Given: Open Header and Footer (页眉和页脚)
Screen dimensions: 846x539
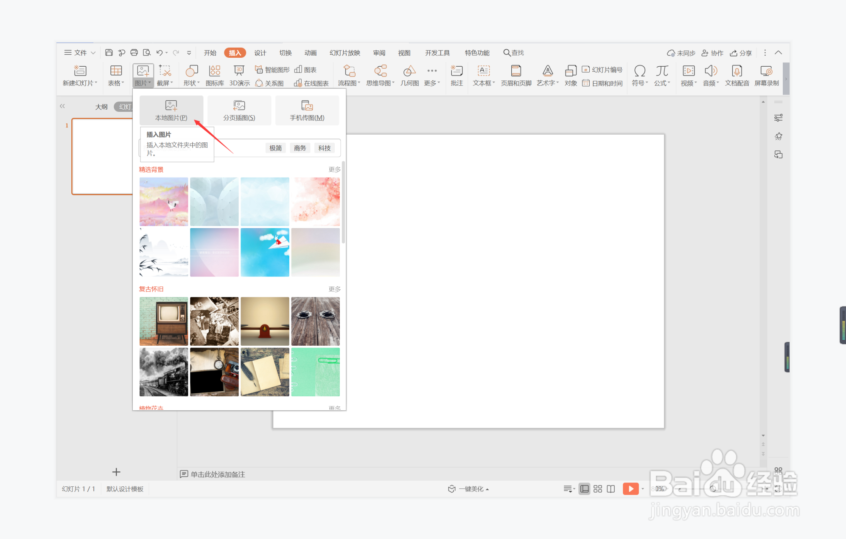Looking at the screenshot, I should pyautogui.click(x=516, y=76).
